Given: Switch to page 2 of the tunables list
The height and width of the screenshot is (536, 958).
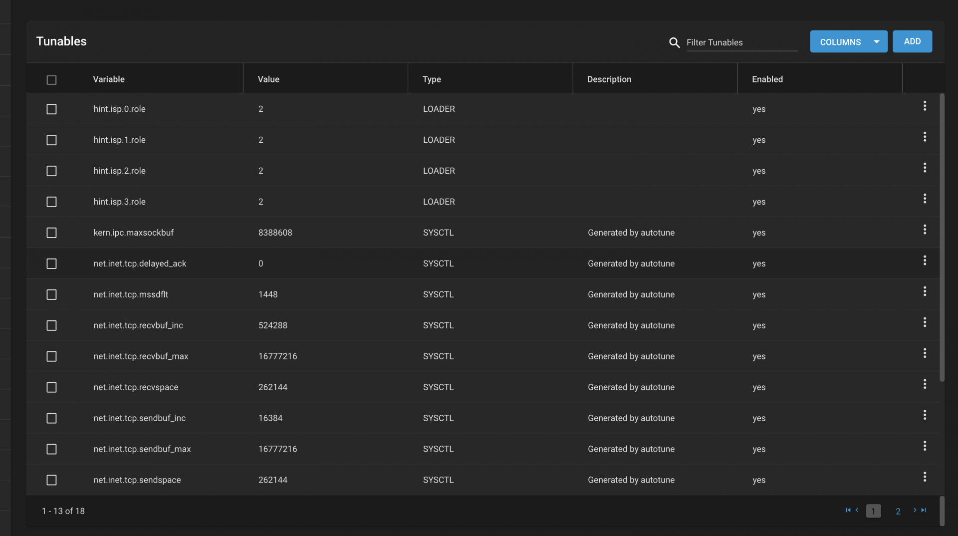Looking at the screenshot, I should pos(898,511).
